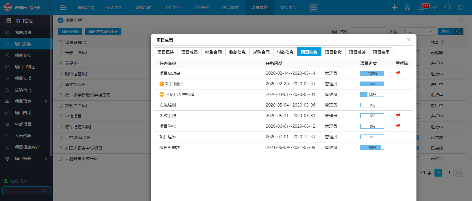Switch to the 项目成员 tab
This screenshot has height=201, width=472.
coord(189,52)
